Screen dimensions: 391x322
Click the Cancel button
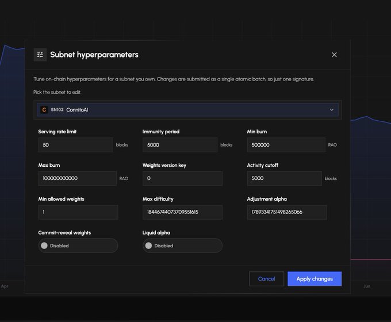[266, 279]
